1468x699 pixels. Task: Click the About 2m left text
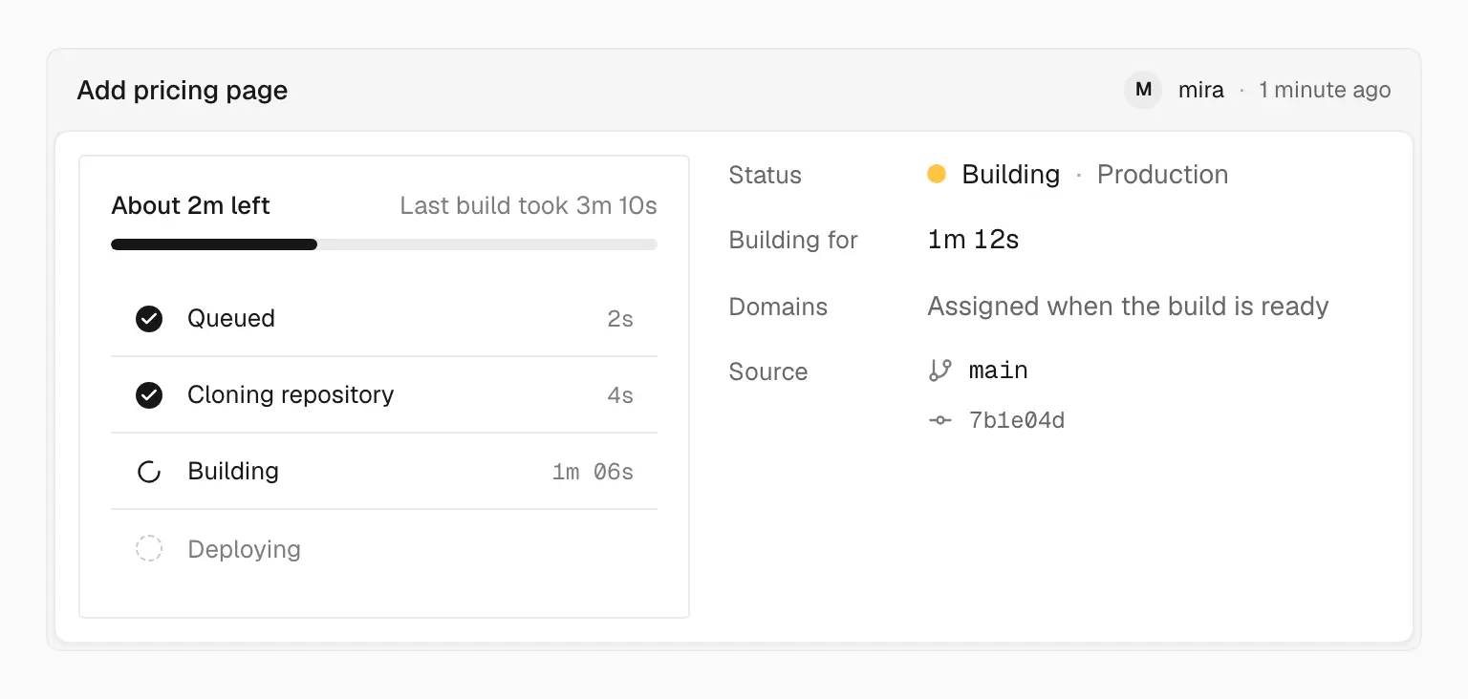coord(191,205)
